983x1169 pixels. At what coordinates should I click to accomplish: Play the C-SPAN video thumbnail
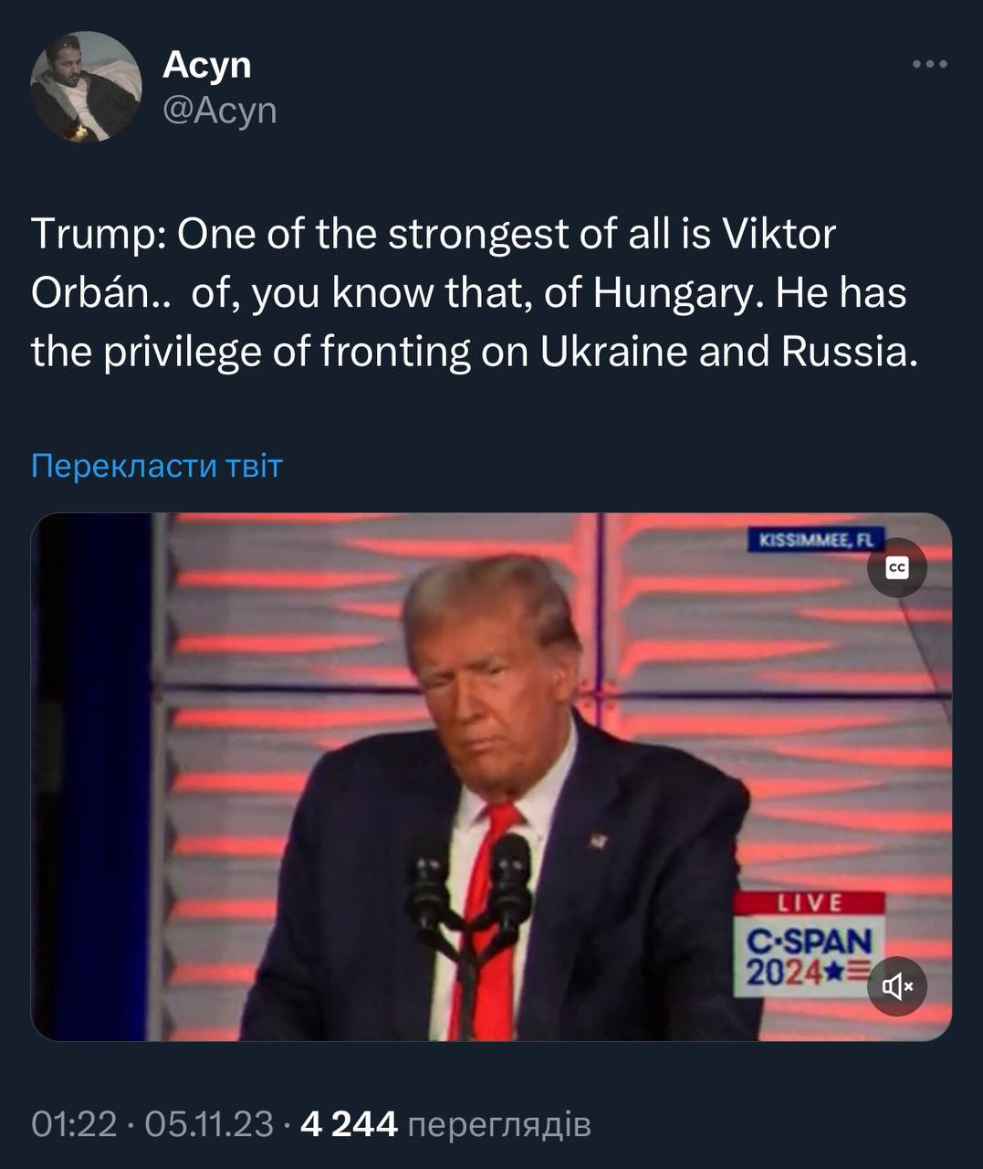pyautogui.click(x=491, y=776)
